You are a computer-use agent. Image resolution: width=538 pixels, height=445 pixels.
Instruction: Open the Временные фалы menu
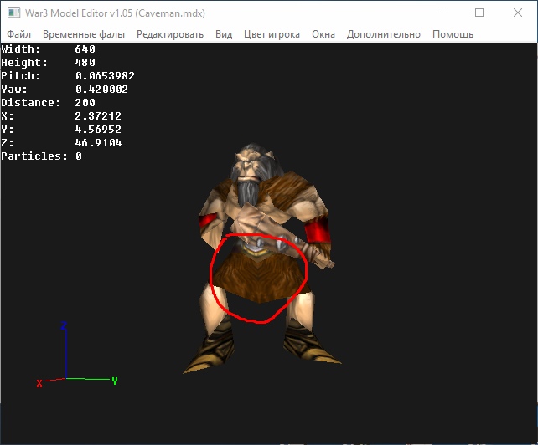(x=83, y=34)
